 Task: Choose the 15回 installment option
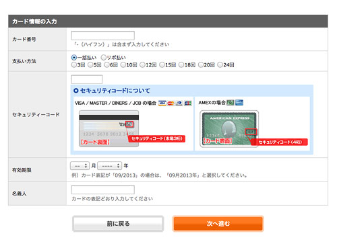tap(162, 65)
